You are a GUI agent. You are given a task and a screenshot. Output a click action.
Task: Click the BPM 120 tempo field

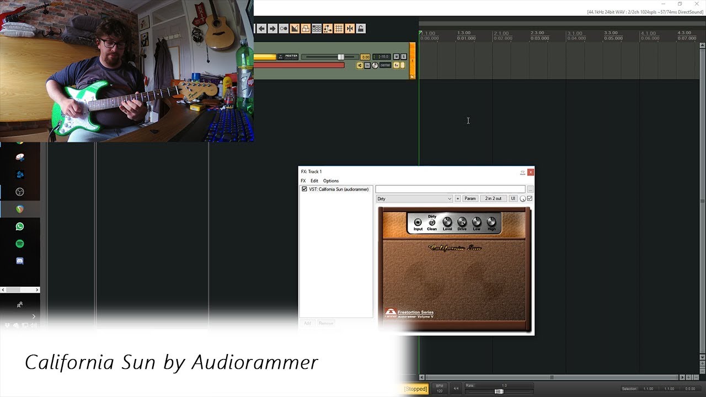point(440,388)
